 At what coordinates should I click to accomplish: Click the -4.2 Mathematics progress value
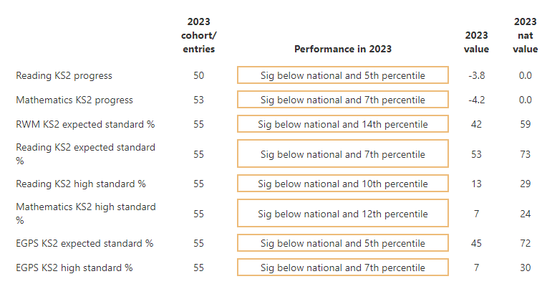click(477, 100)
